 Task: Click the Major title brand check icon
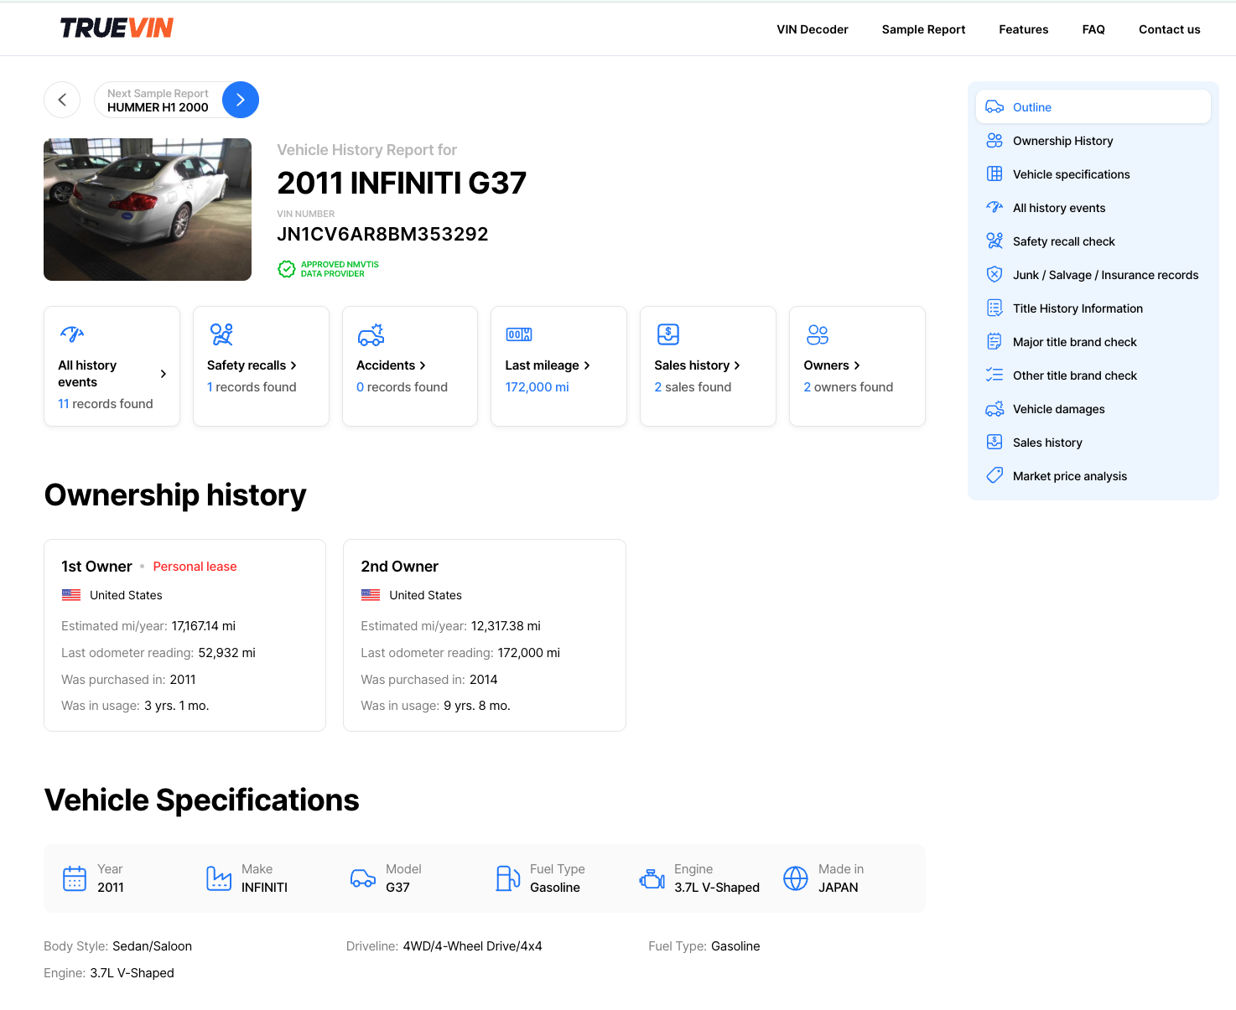pyautogui.click(x=995, y=342)
